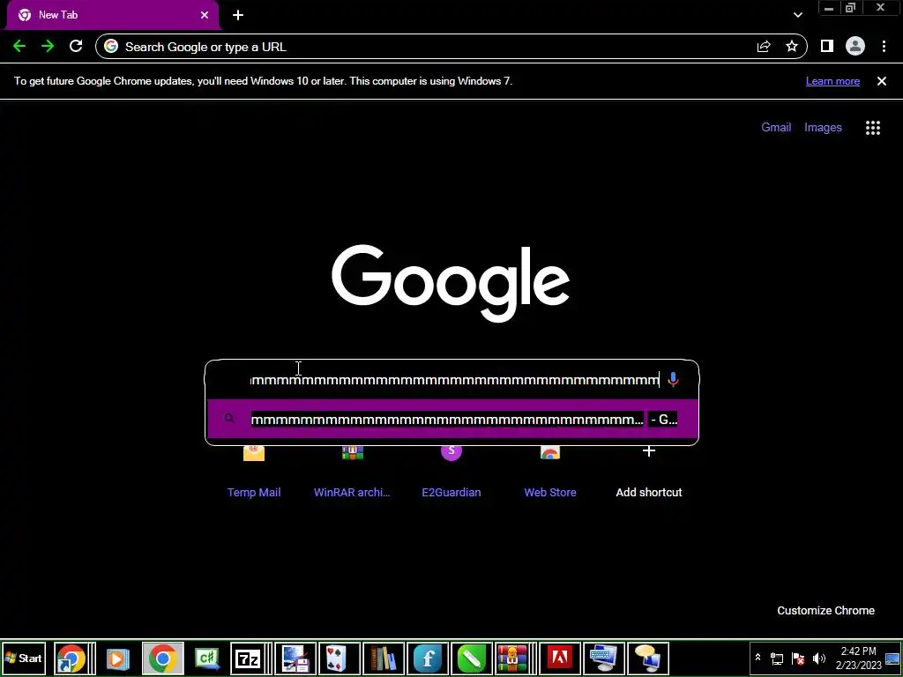This screenshot has width=903, height=677.
Task: Open 7-Zip from the taskbar
Action: pos(248,658)
